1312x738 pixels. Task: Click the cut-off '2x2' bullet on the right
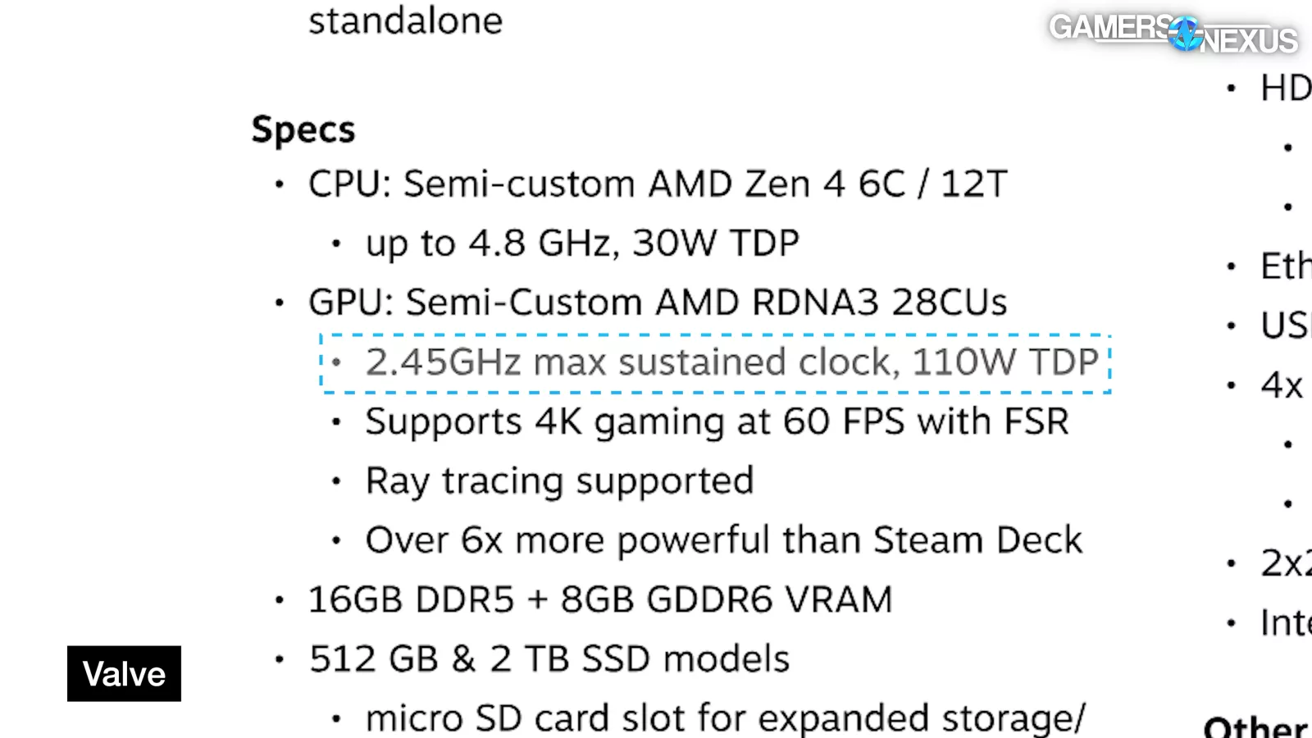tap(1285, 563)
